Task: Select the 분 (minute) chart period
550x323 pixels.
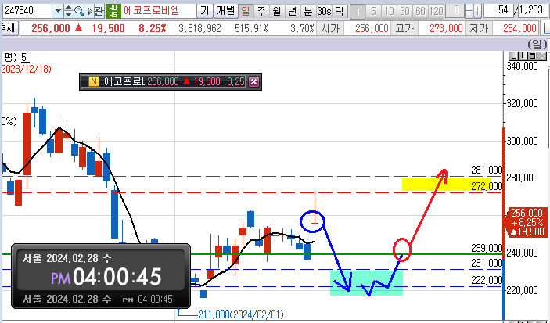Action: (308, 11)
